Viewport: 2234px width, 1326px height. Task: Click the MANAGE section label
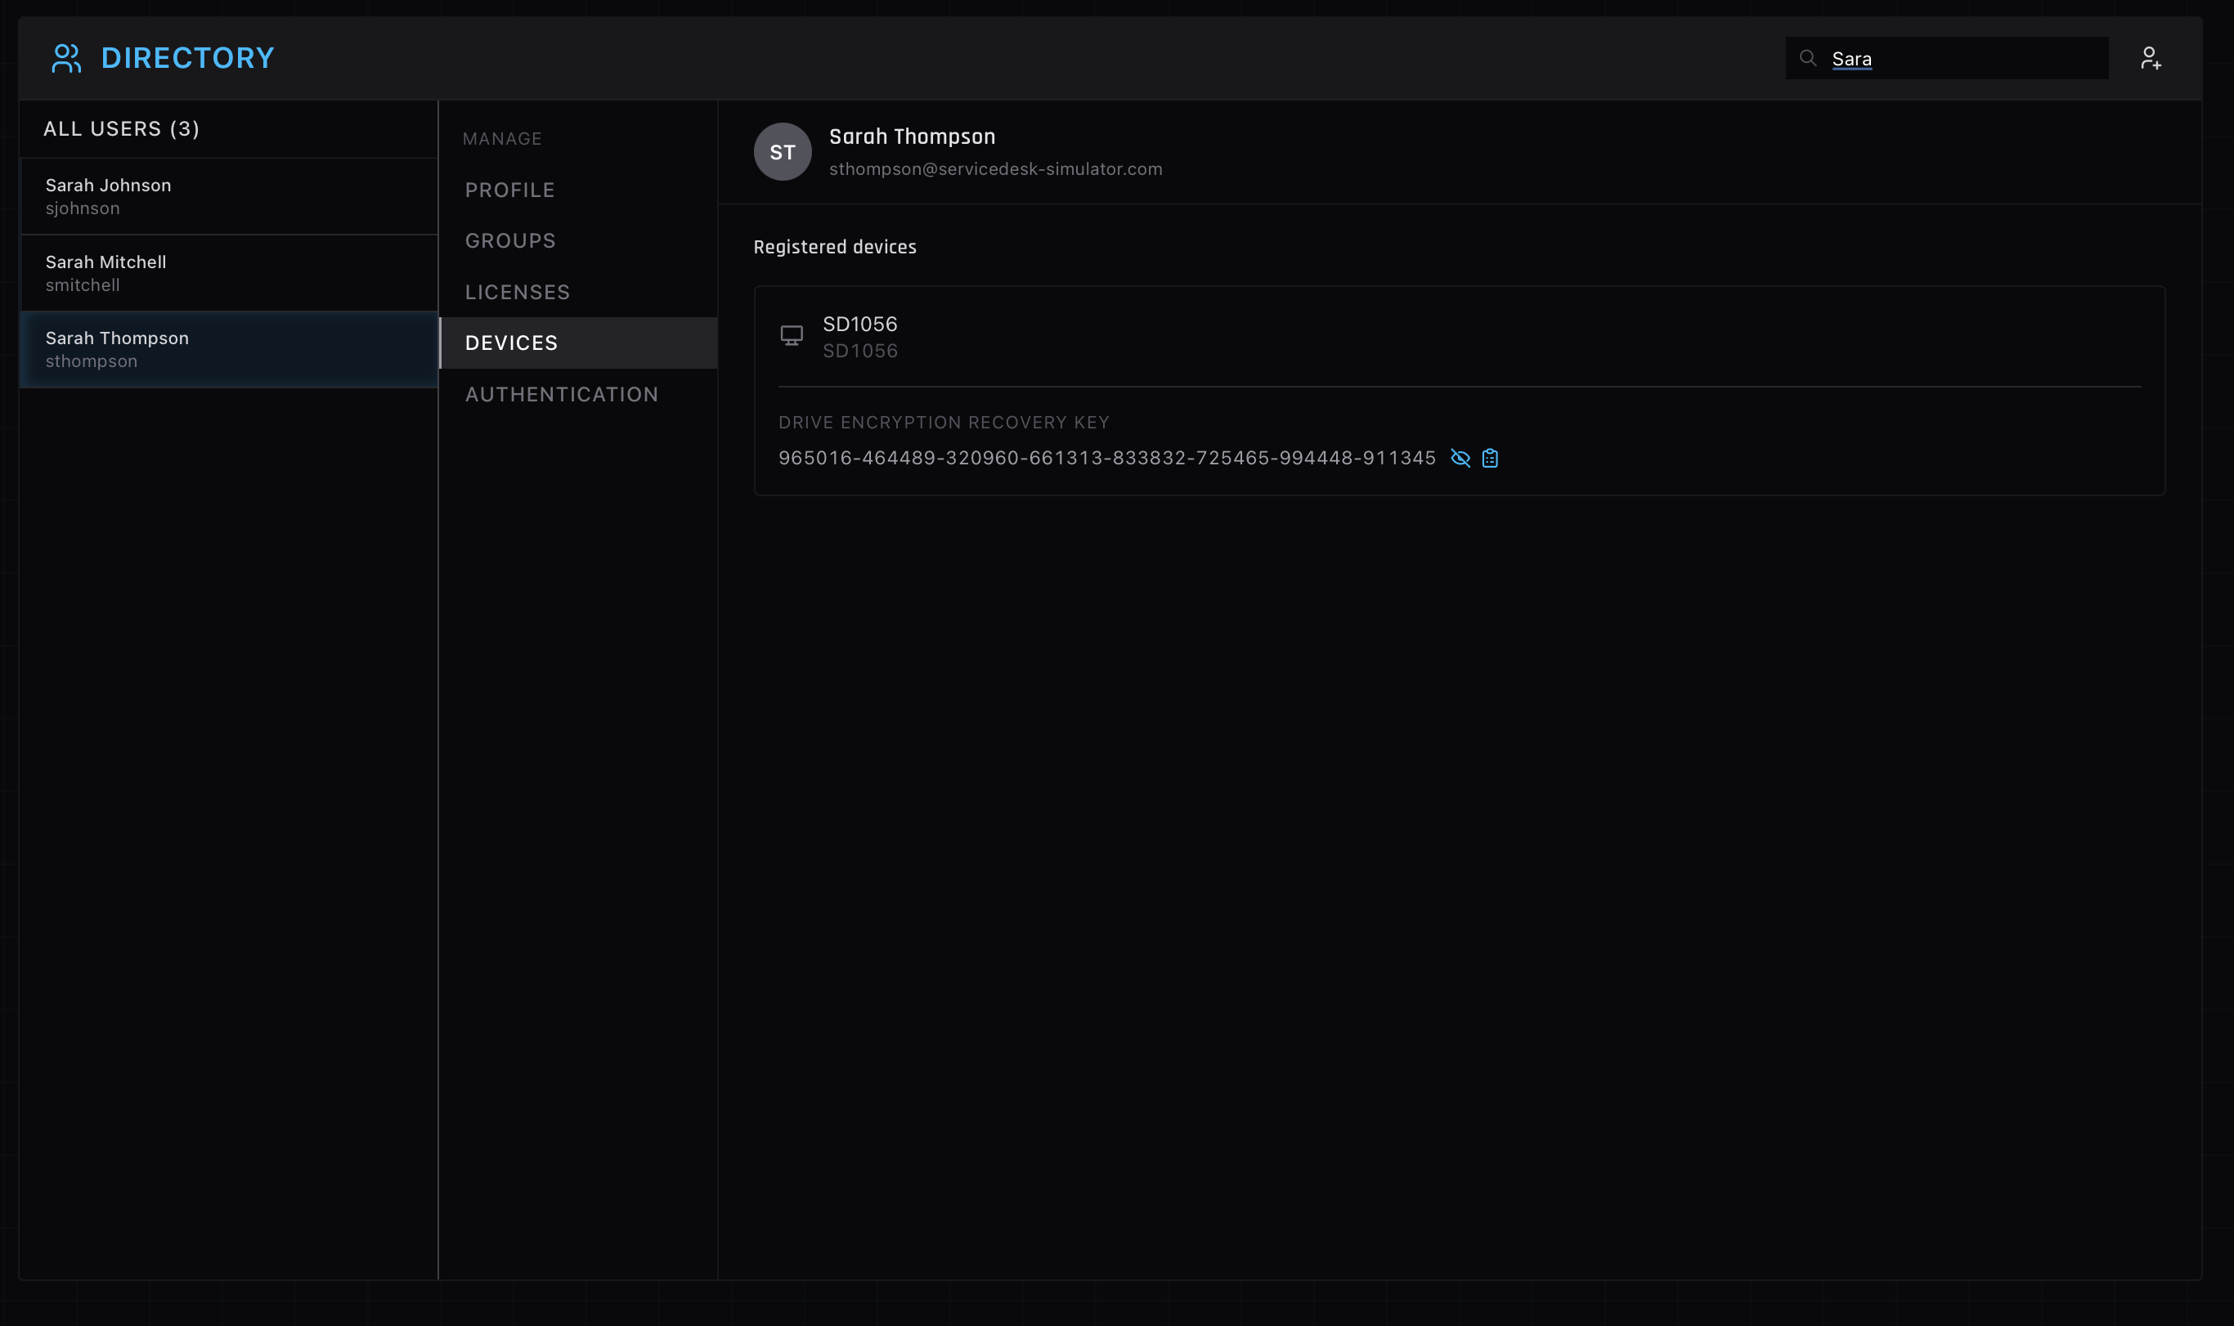[502, 140]
